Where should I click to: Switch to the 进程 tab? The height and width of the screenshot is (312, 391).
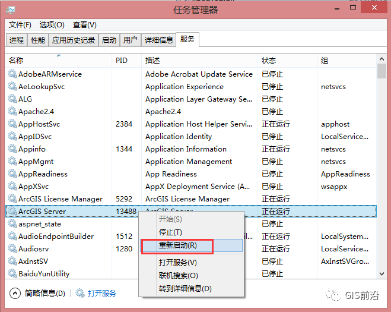pos(17,40)
